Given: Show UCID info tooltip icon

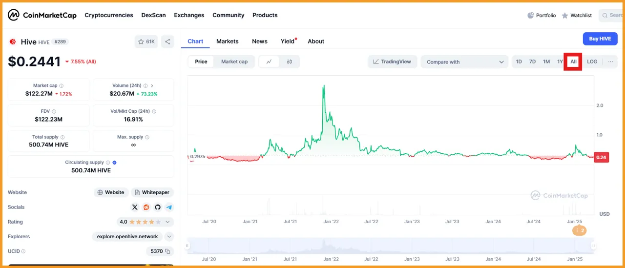Looking at the screenshot, I should coord(23,251).
